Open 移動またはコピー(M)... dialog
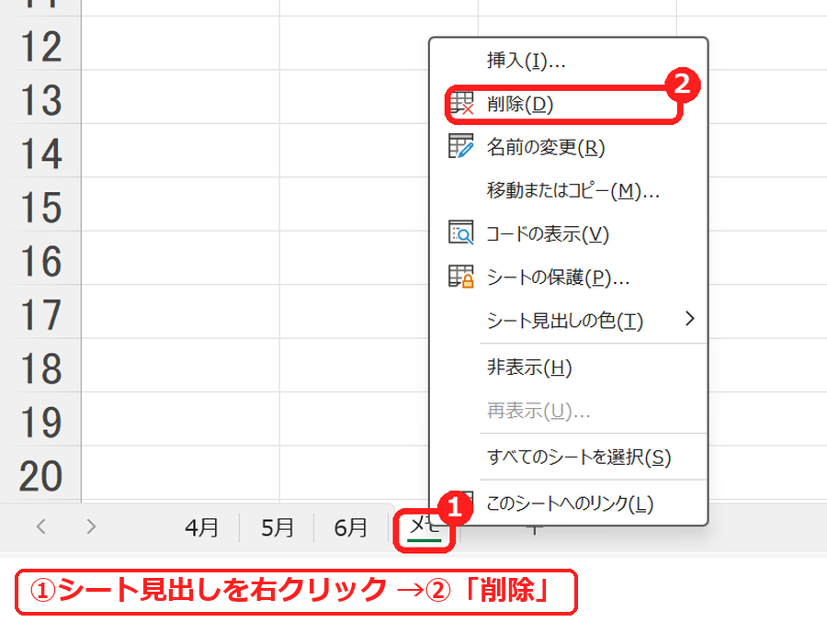The image size is (827, 622). (x=568, y=190)
